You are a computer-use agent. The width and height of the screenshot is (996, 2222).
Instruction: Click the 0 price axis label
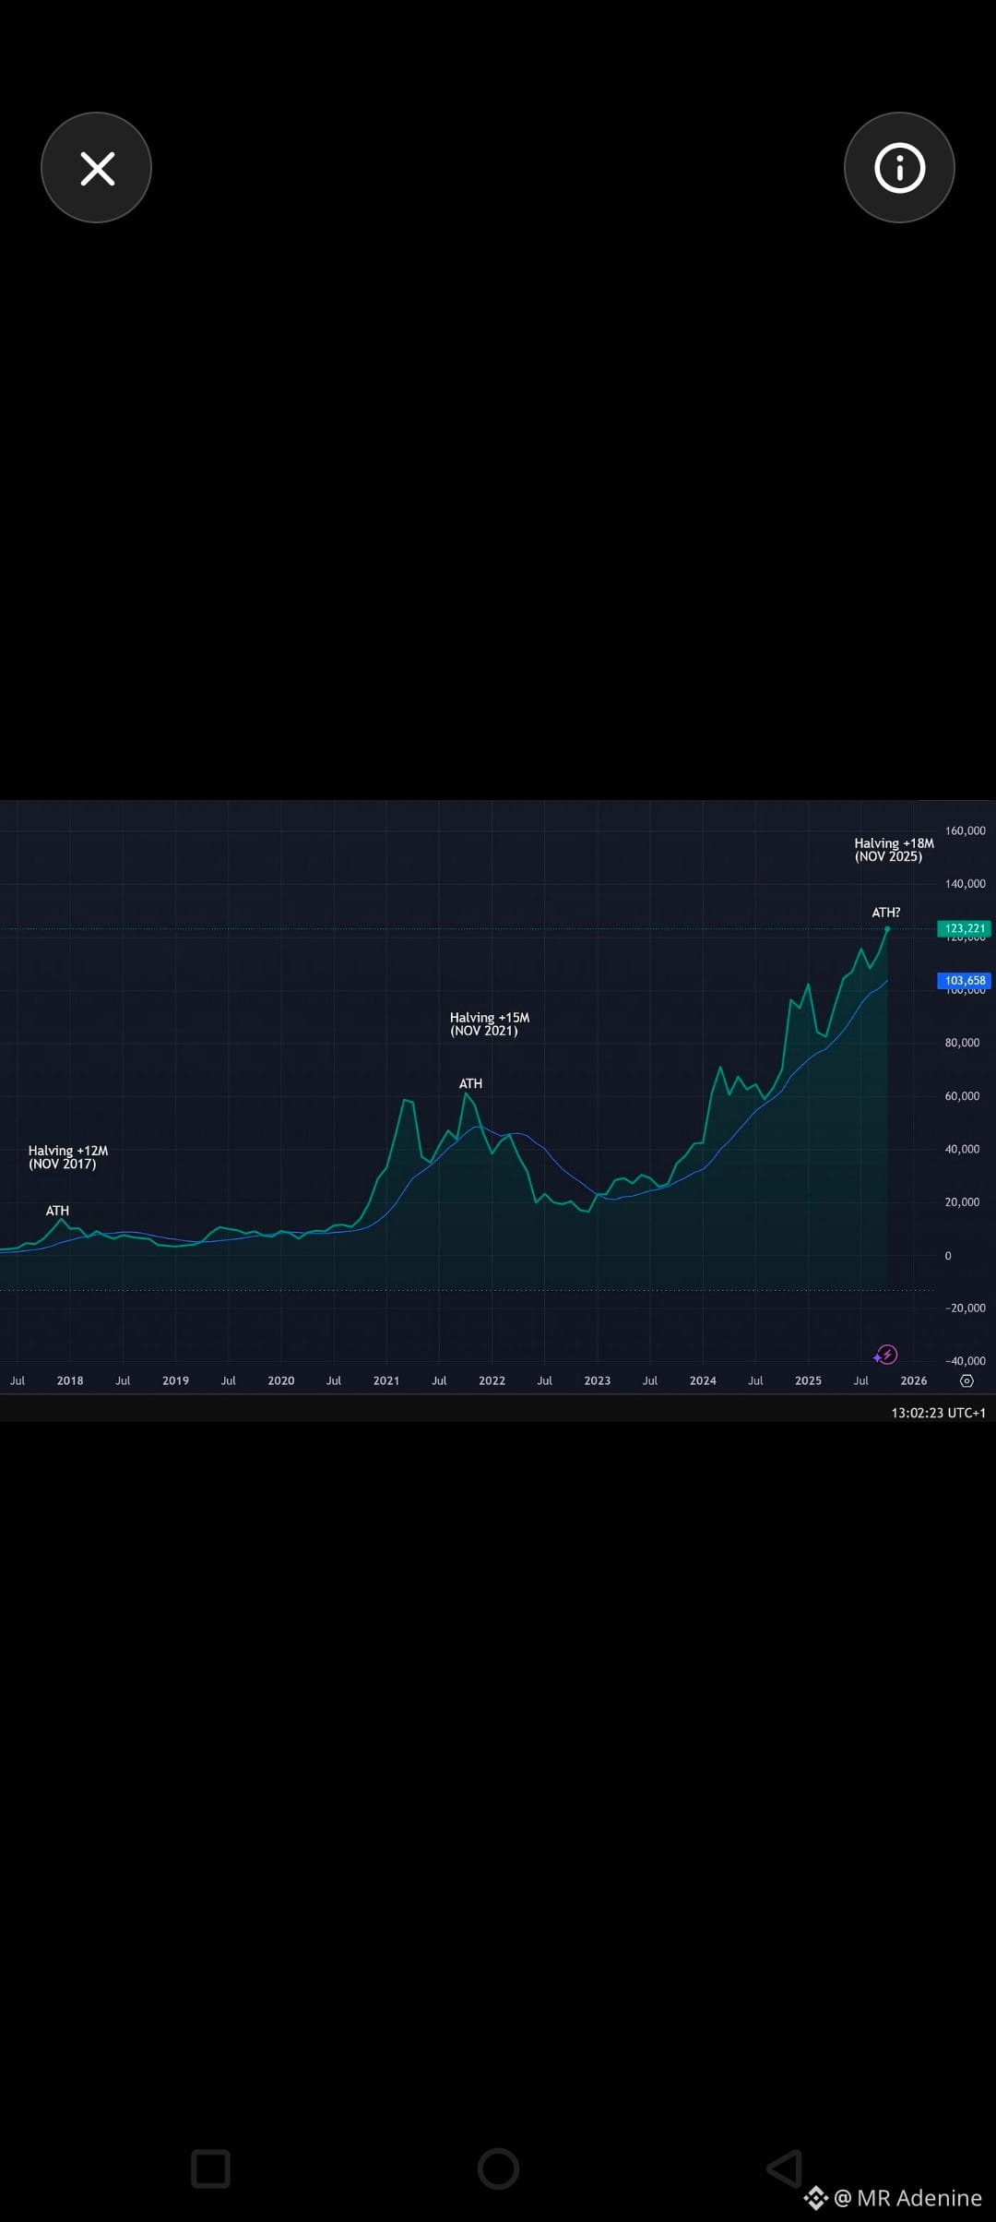(x=948, y=1256)
